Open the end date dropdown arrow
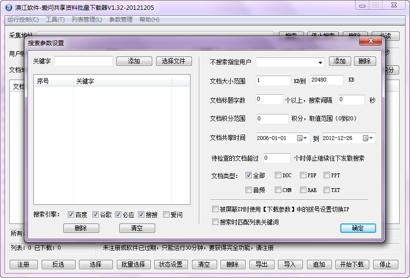The width and height of the screenshot is (410, 278). 371,138
